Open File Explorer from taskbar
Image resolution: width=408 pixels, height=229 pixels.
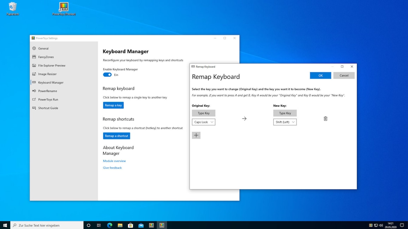[120, 225]
